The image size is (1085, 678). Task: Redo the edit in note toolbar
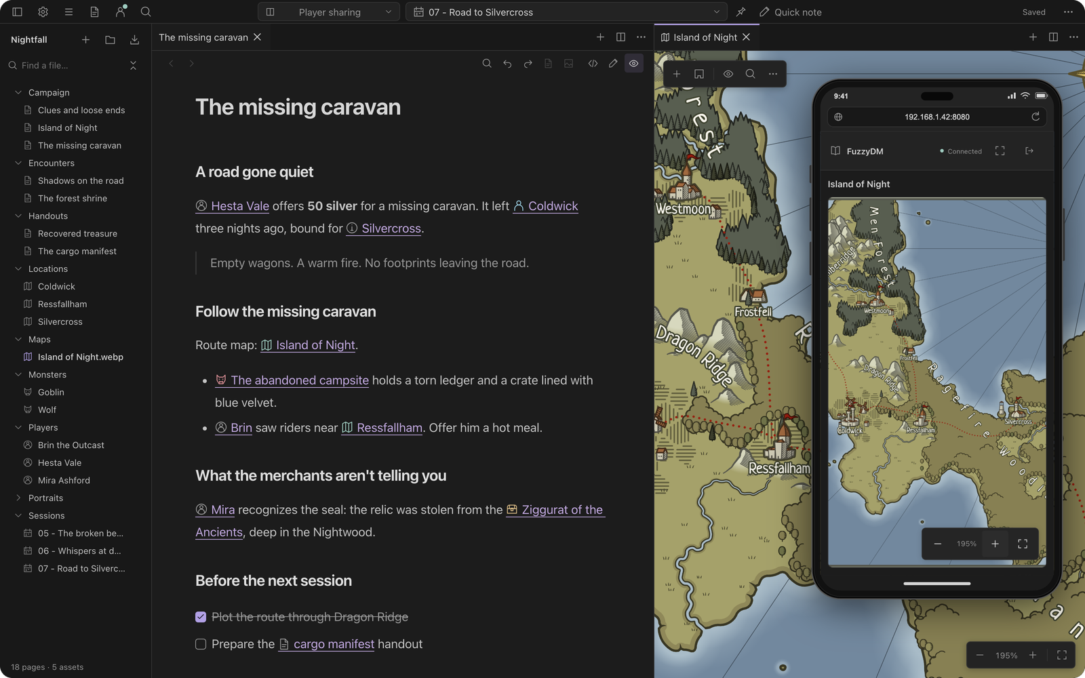click(528, 64)
